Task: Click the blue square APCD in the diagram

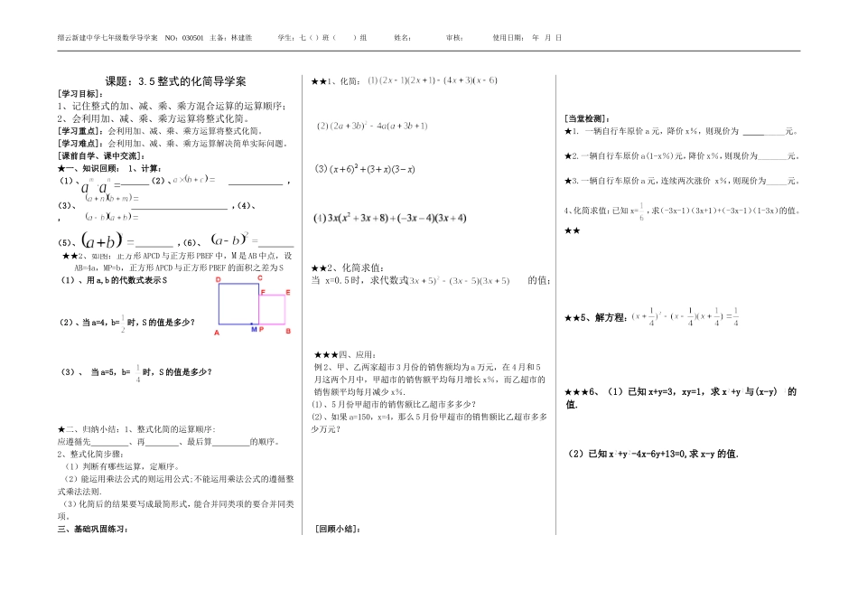Action: [x=238, y=304]
